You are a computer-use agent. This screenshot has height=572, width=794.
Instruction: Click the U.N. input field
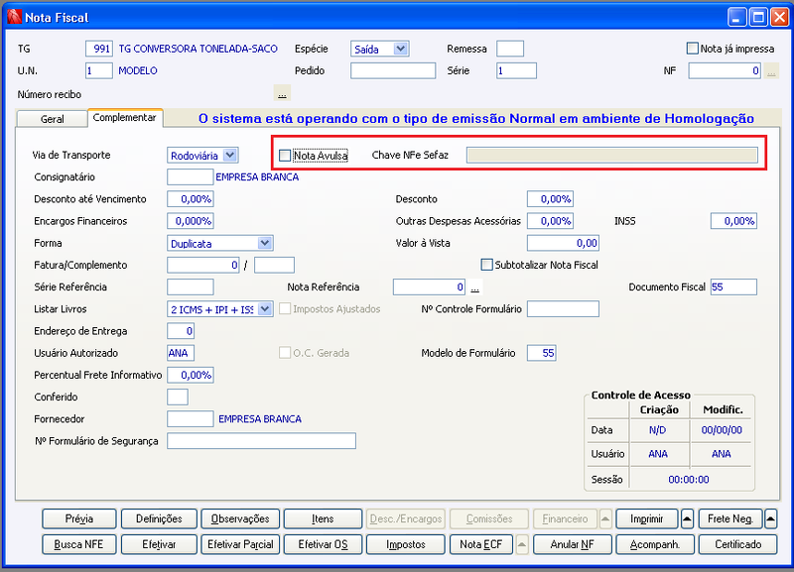(x=99, y=70)
